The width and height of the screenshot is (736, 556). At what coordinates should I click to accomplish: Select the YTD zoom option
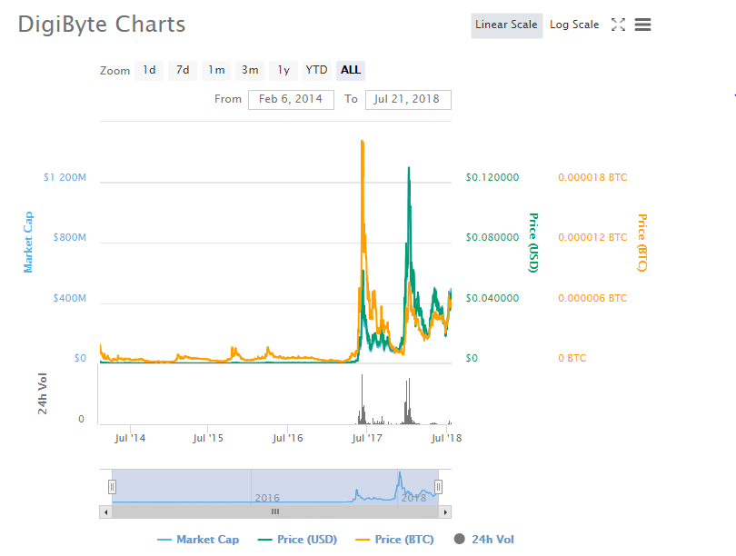coord(317,70)
